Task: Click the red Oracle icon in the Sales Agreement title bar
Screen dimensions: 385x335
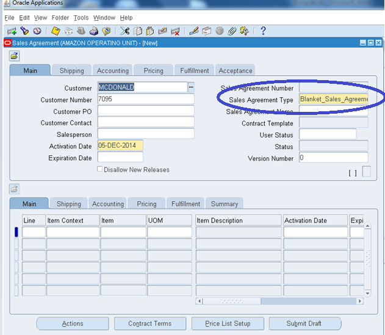Action: click(7, 43)
